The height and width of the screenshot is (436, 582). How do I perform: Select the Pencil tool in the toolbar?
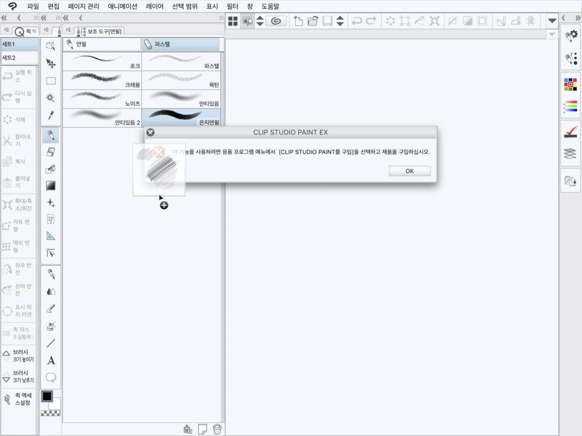click(x=51, y=134)
